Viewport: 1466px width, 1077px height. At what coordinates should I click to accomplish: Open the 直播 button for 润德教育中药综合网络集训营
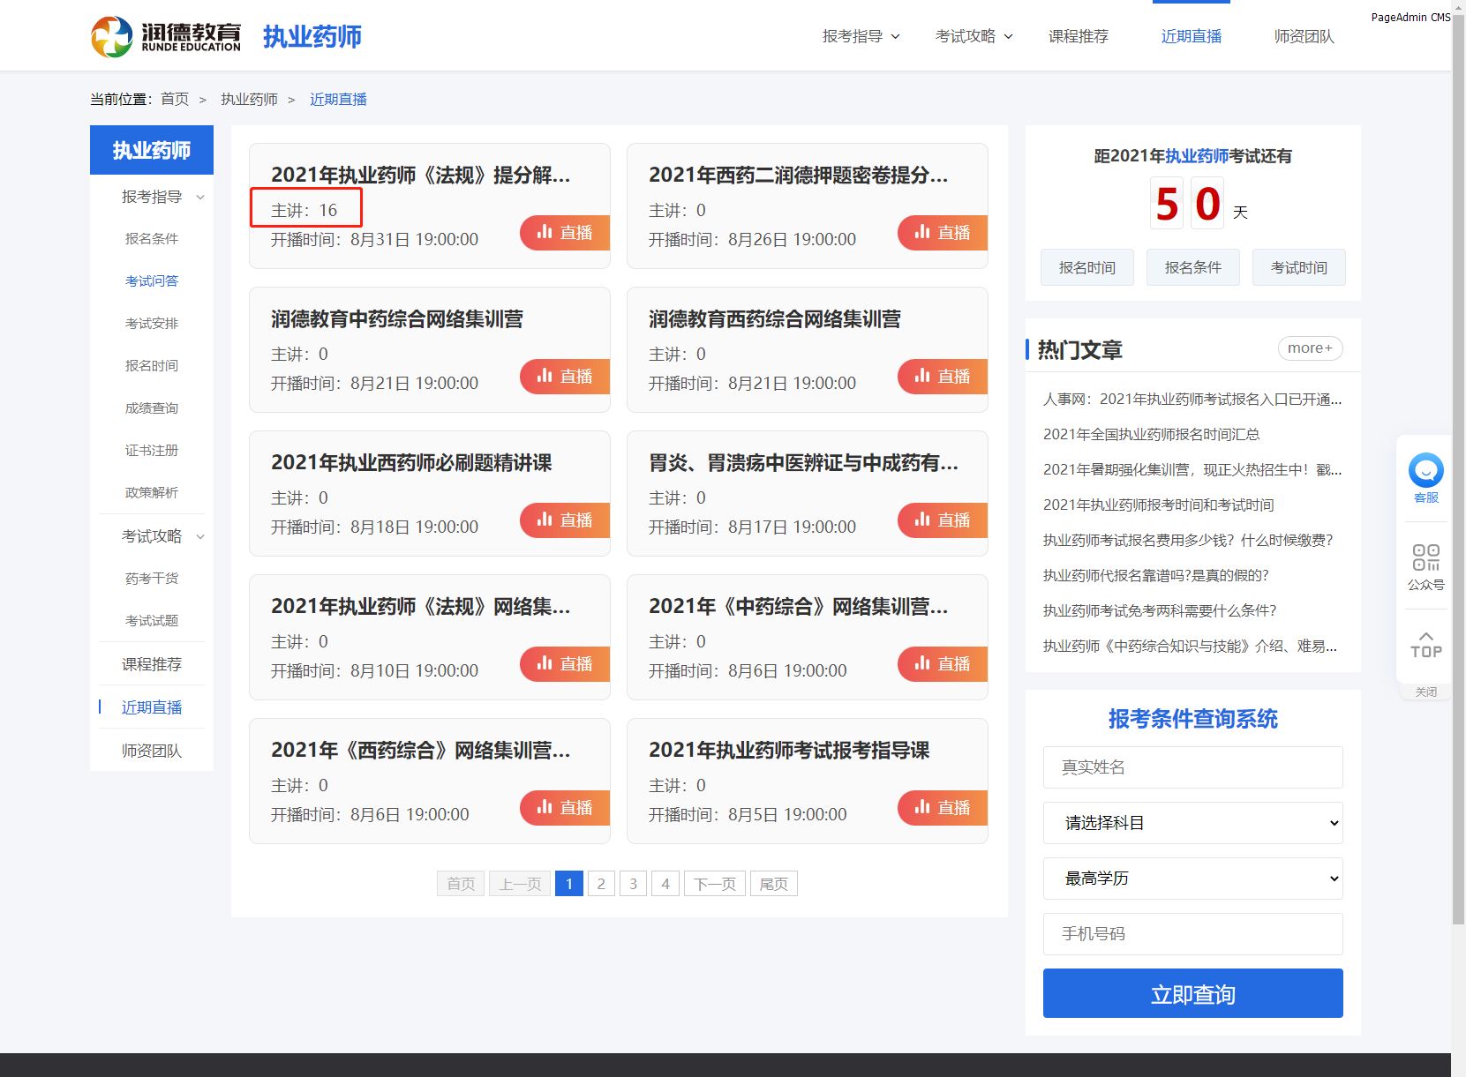coord(565,377)
